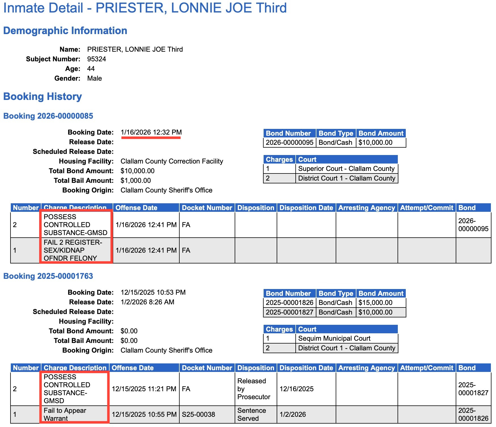The width and height of the screenshot is (496, 427).
Task: Click Arresting Agency header in first booking table
Action: 367,208
